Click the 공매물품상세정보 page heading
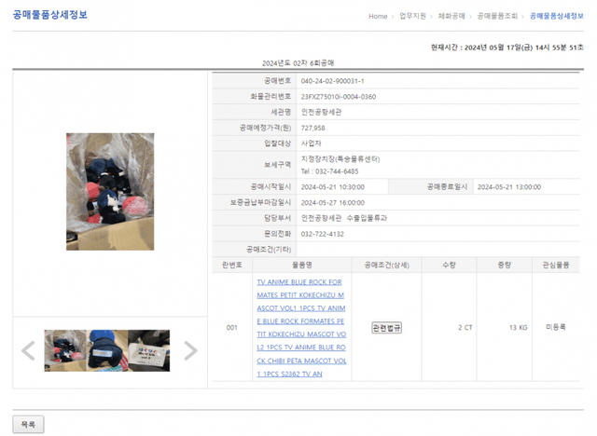The height and width of the screenshot is (436, 597). coord(49,15)
